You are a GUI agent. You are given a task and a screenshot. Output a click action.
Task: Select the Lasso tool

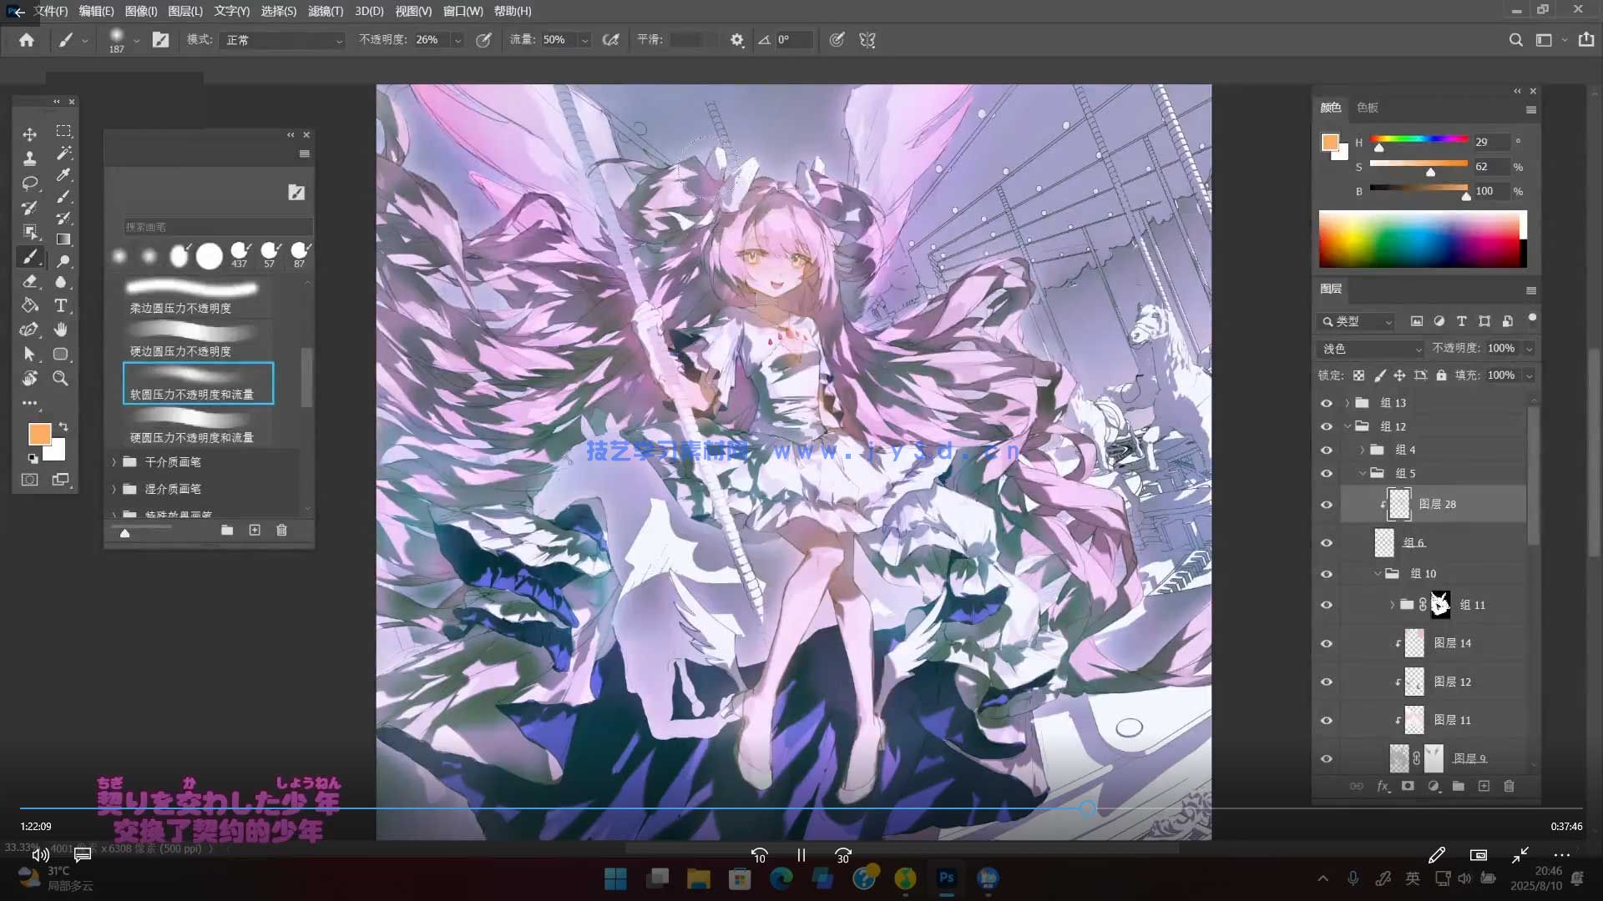(29, 183)
